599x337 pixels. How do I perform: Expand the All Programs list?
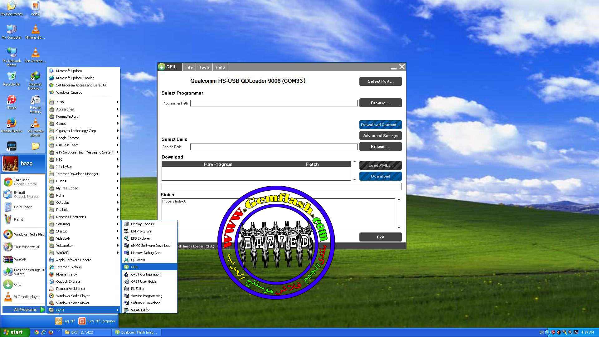pyautogui.click(x=24, y=310)
